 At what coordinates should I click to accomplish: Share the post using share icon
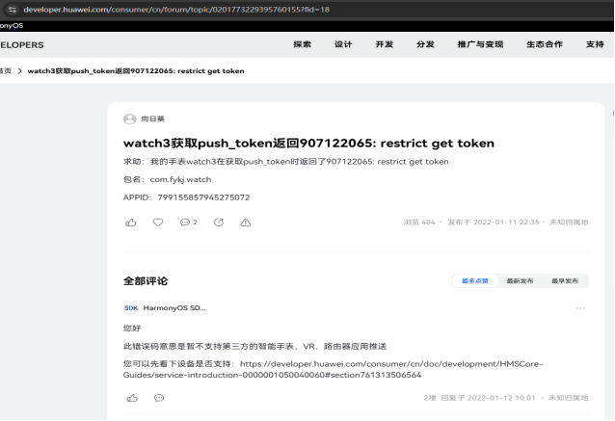coord(219,223)
